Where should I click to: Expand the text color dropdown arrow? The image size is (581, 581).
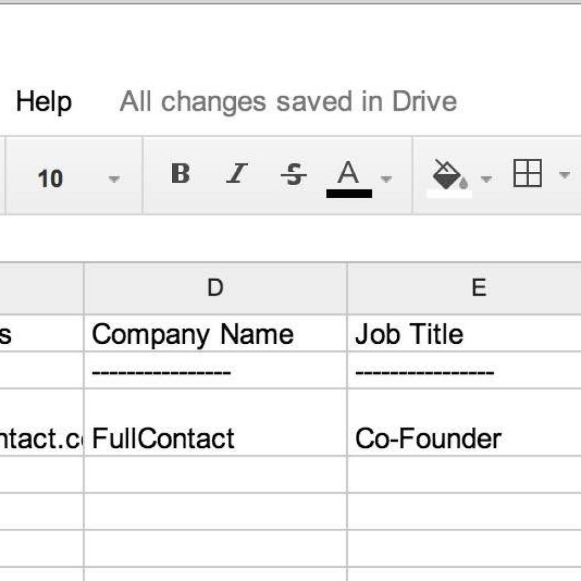pyautogui.click(x=387, y=178)
